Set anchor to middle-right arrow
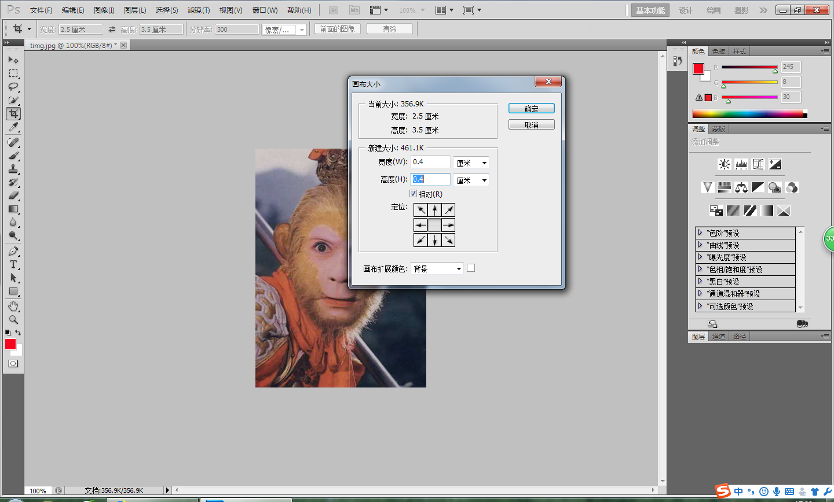 pyautogui.click(x=448, y=225)
